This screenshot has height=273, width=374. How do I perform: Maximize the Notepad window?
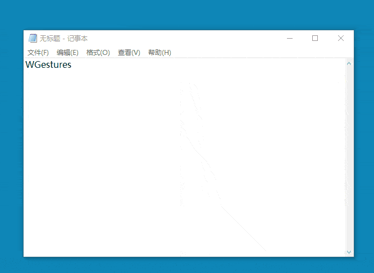click(315, 38)
